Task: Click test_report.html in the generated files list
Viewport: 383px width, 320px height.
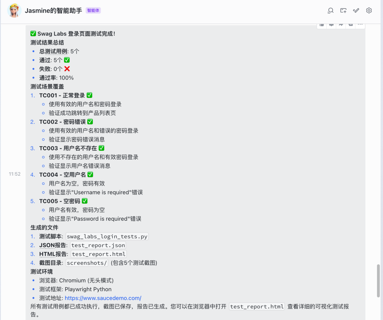Action: [x=99, y=254]
